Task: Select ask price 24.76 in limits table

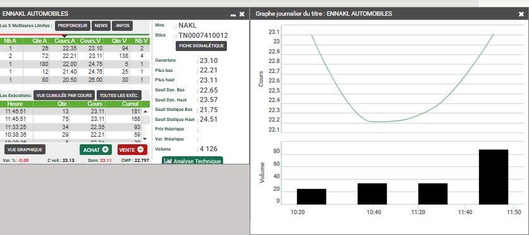Action: [x=95, y=72]
